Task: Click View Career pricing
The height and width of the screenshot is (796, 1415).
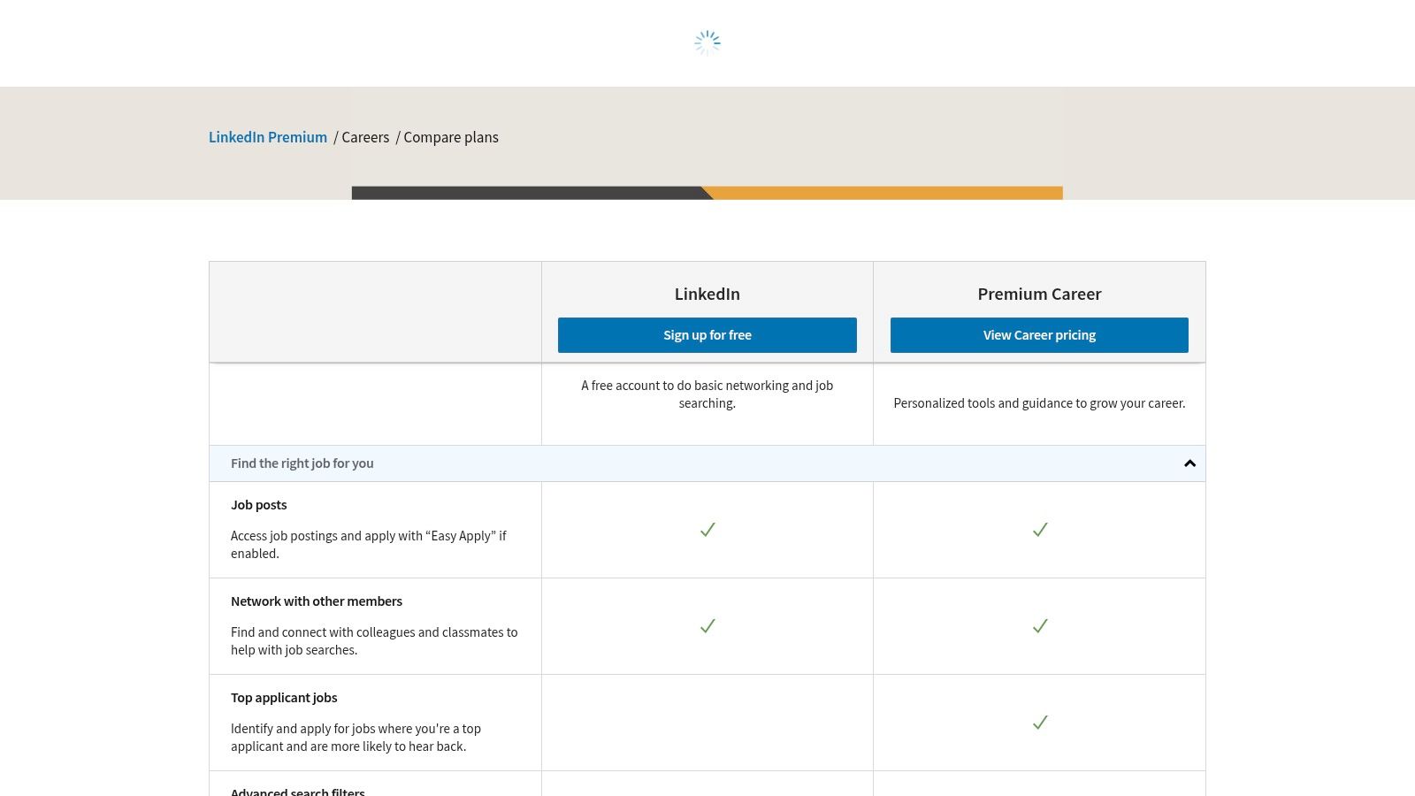Action: click(x=1039, y=334)
